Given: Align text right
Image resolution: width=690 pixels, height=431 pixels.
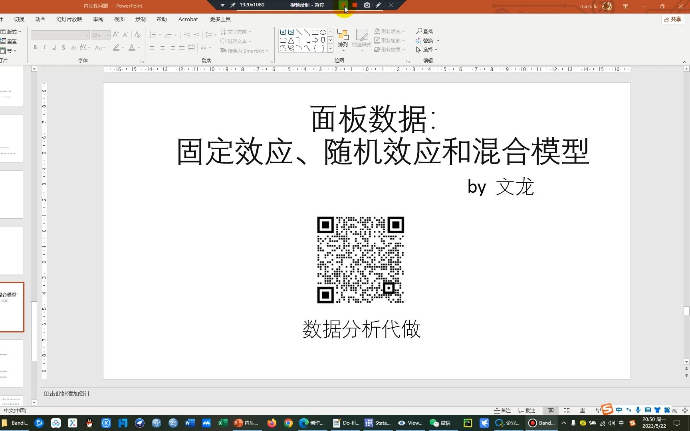Looking at the screenshot, I should click(x=172, y=47).
